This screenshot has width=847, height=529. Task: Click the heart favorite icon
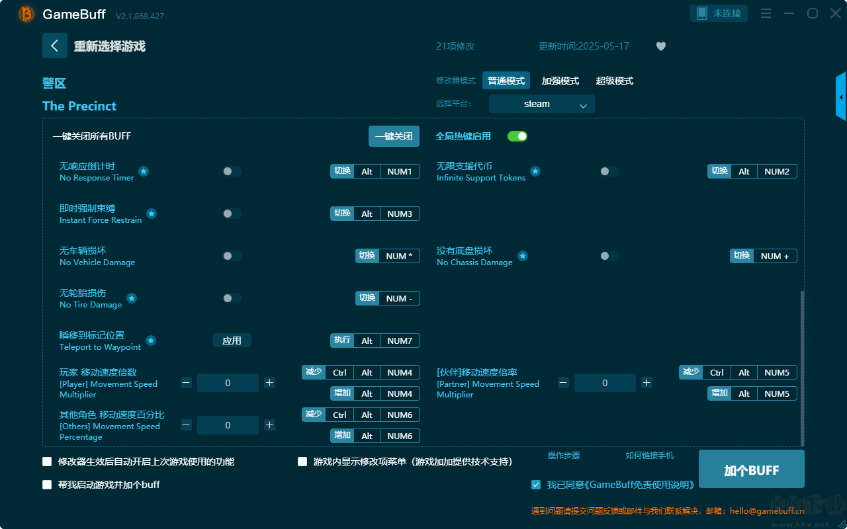pyautogui.click(x=661, y=46)
